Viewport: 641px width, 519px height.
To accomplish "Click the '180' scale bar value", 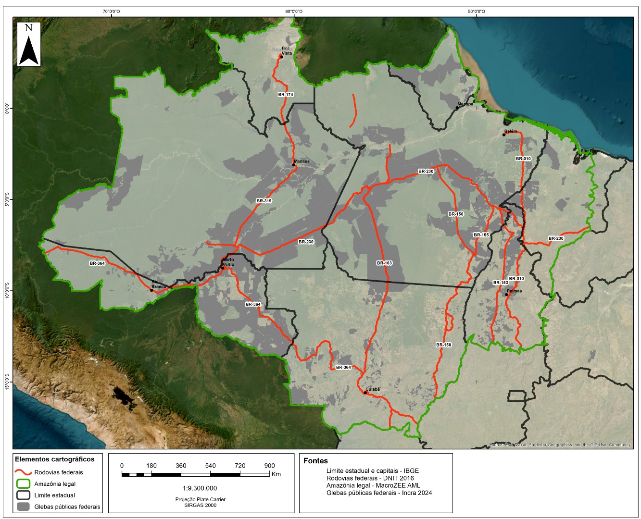I will pos(151,466).
